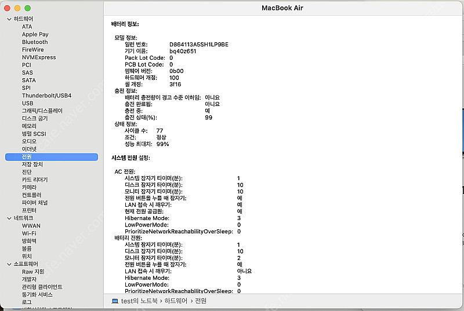
Task: Click the green zoom window button
Action: [27, 8]
